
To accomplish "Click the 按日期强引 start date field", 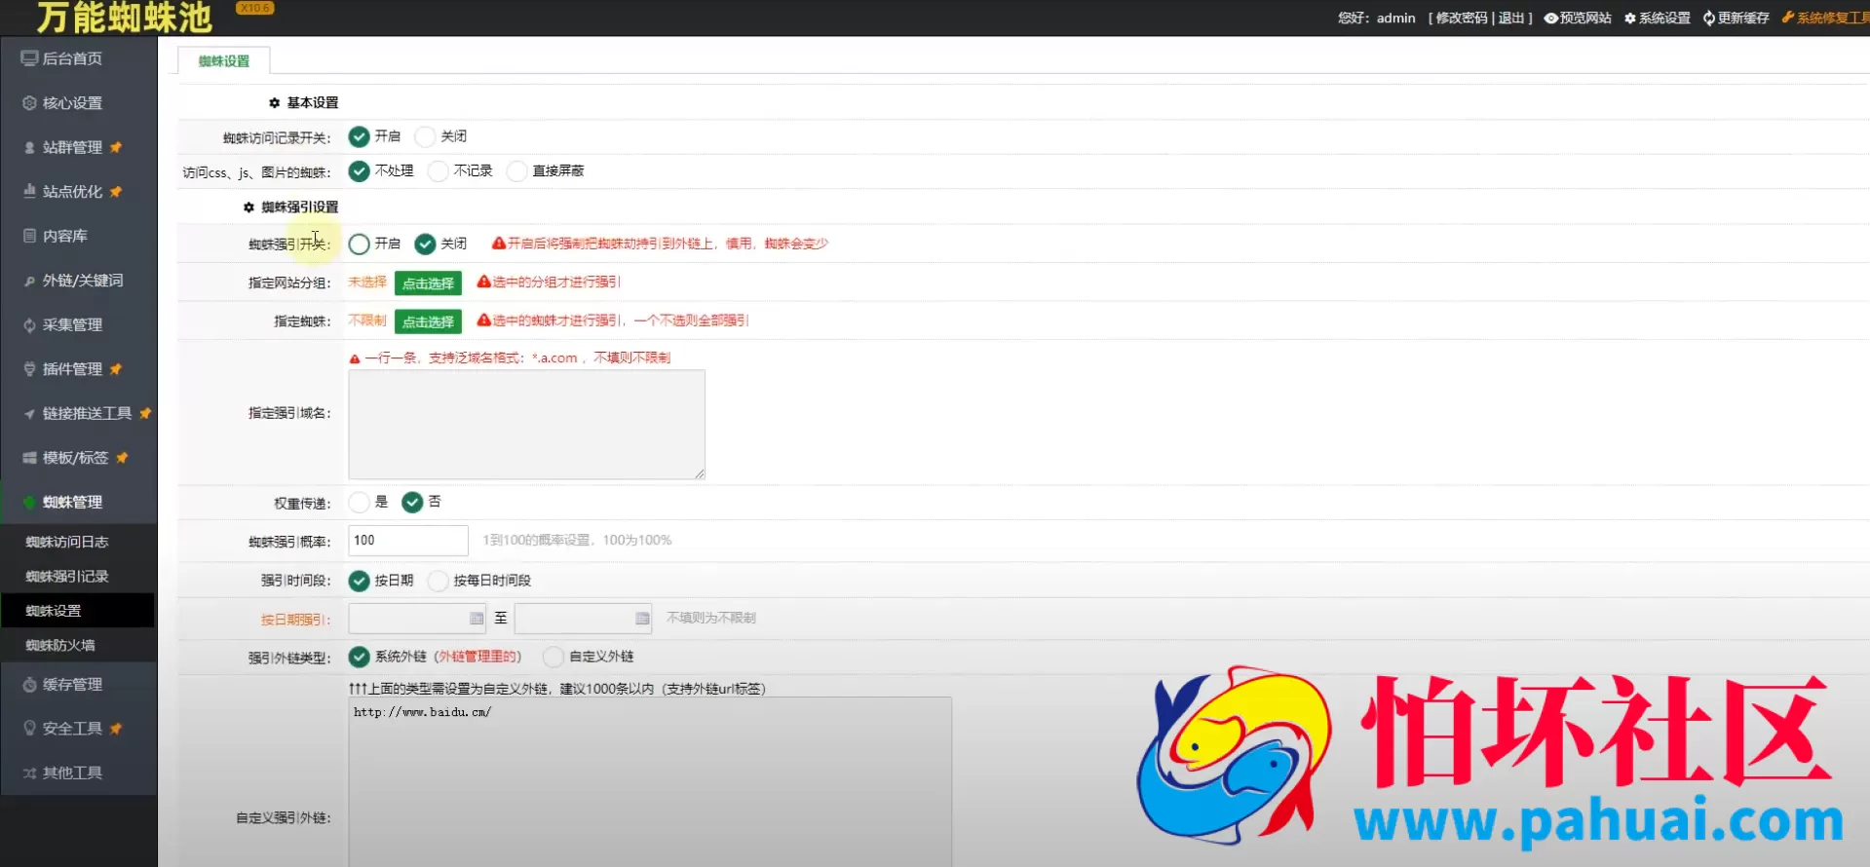I will coord(417,619).
